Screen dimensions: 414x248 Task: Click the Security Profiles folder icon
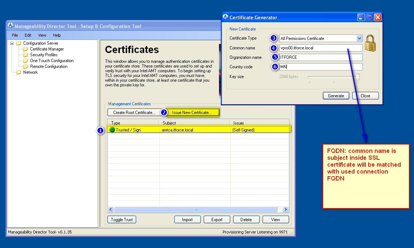tap(25, 55)
